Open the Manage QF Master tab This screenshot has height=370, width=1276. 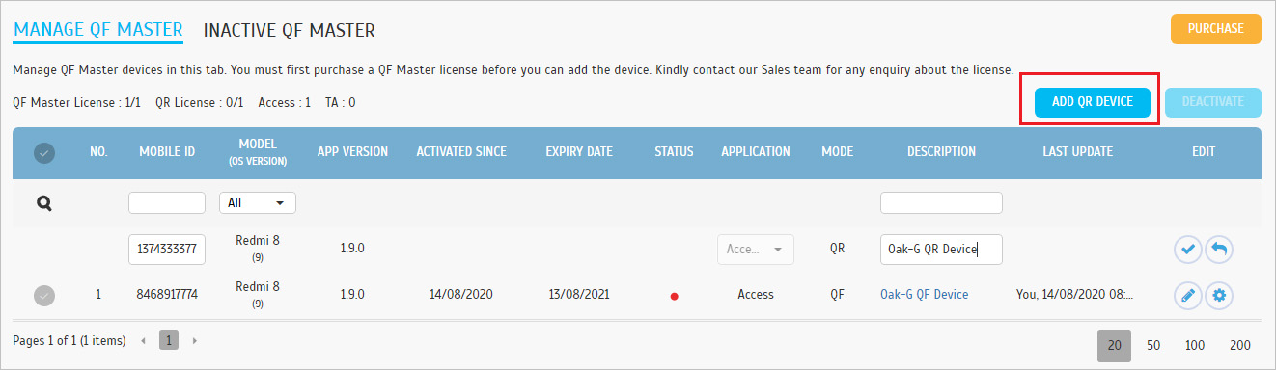(x=98, y=30)
